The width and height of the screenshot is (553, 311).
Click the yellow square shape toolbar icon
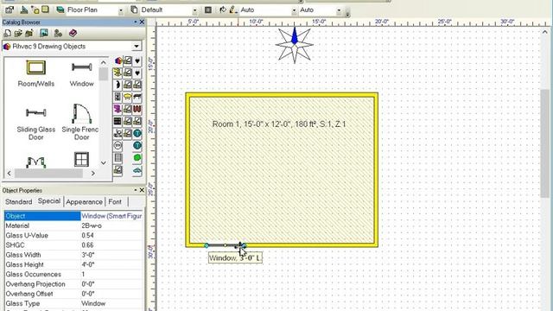click(45, 10)
